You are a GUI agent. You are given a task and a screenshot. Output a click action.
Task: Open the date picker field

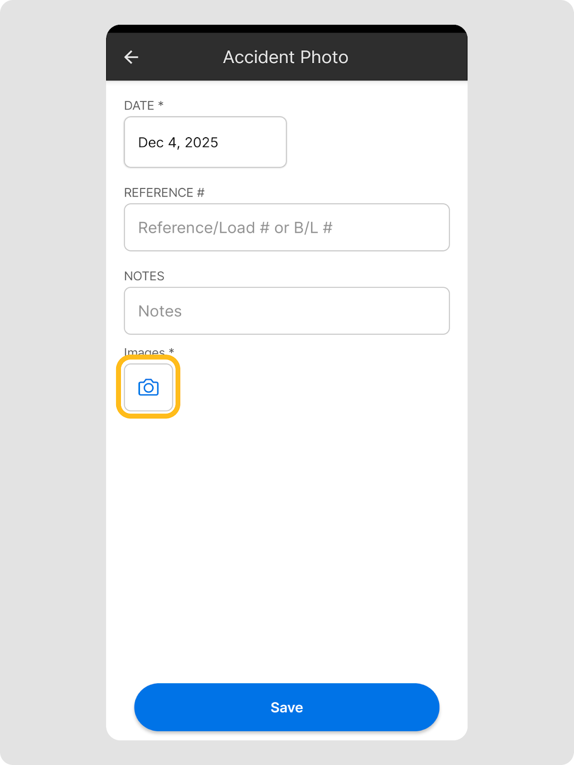click(205, 142)
